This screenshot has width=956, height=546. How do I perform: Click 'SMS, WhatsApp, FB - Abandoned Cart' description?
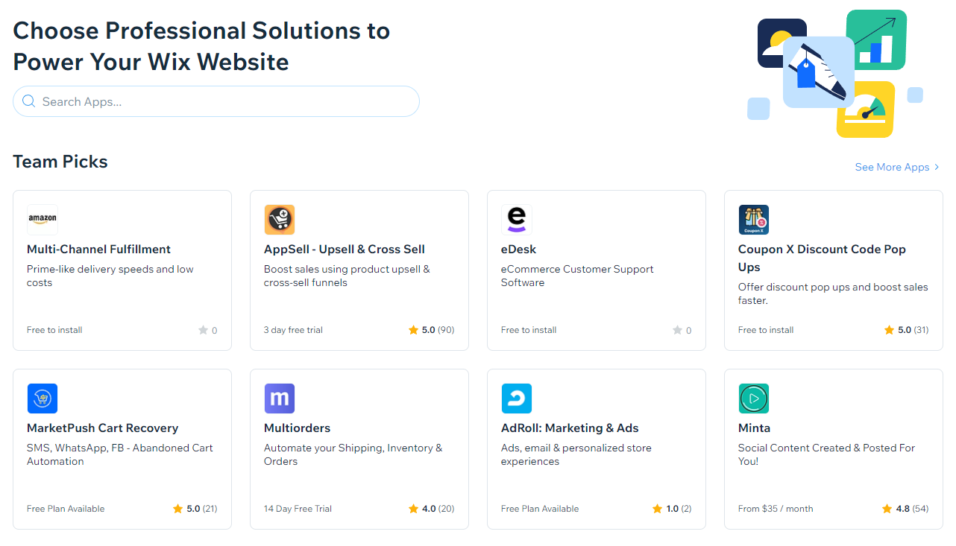(119, 455)
